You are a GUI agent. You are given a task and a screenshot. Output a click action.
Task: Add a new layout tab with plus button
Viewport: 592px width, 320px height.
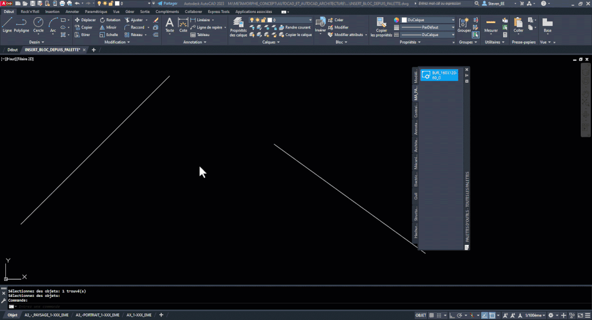(161, 315)
